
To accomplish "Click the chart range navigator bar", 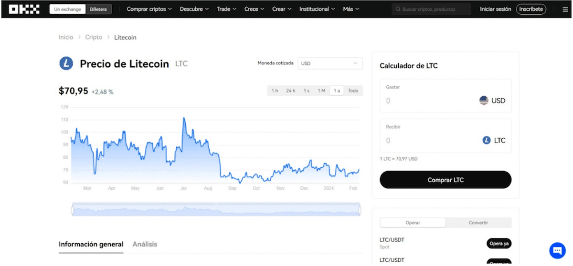I will (x=216, y=210).
